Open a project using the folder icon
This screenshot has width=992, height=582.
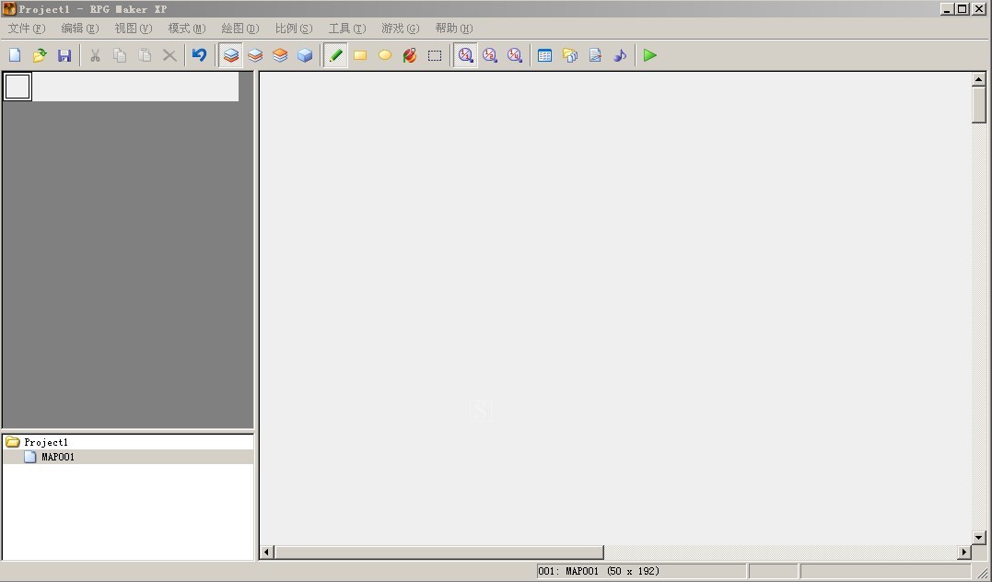click(x=40, y=55)
